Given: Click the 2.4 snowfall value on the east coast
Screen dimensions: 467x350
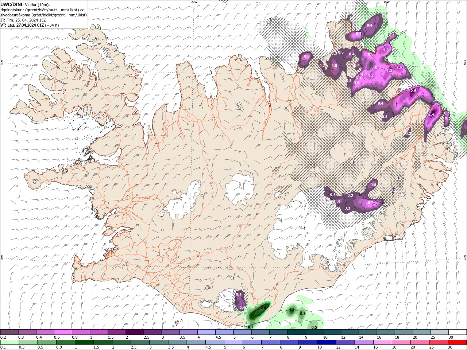Looking at the screenshot, I should (432, 114).
